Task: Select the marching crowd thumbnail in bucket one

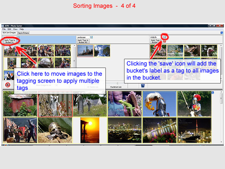Action: [x=63, y=51]
